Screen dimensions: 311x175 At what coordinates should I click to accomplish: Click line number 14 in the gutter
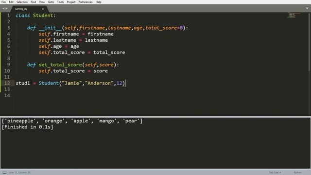coord(7,95)
